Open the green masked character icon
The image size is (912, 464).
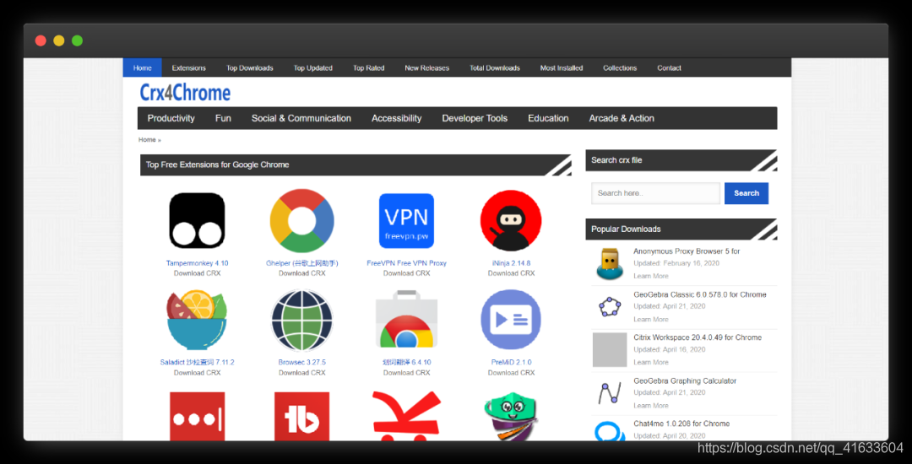coord(511,416)
